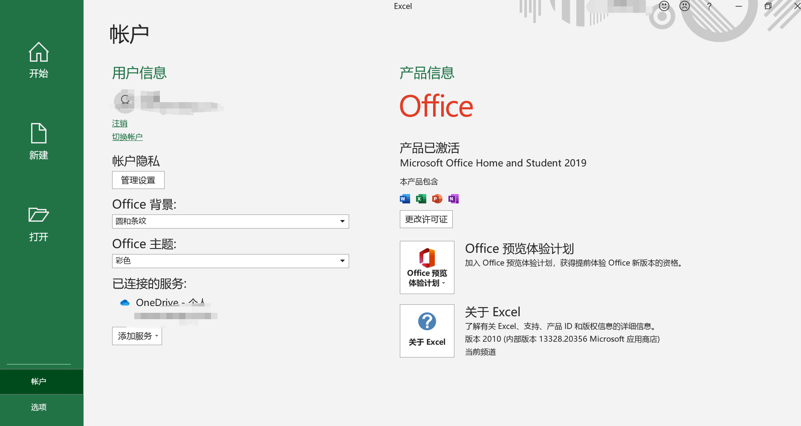Click the 更改许可证 button

click(426, 219)
